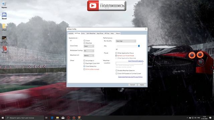This screenshot has height=120, width=214.
Task: Click the Cancel button
Action: (132, 85)
